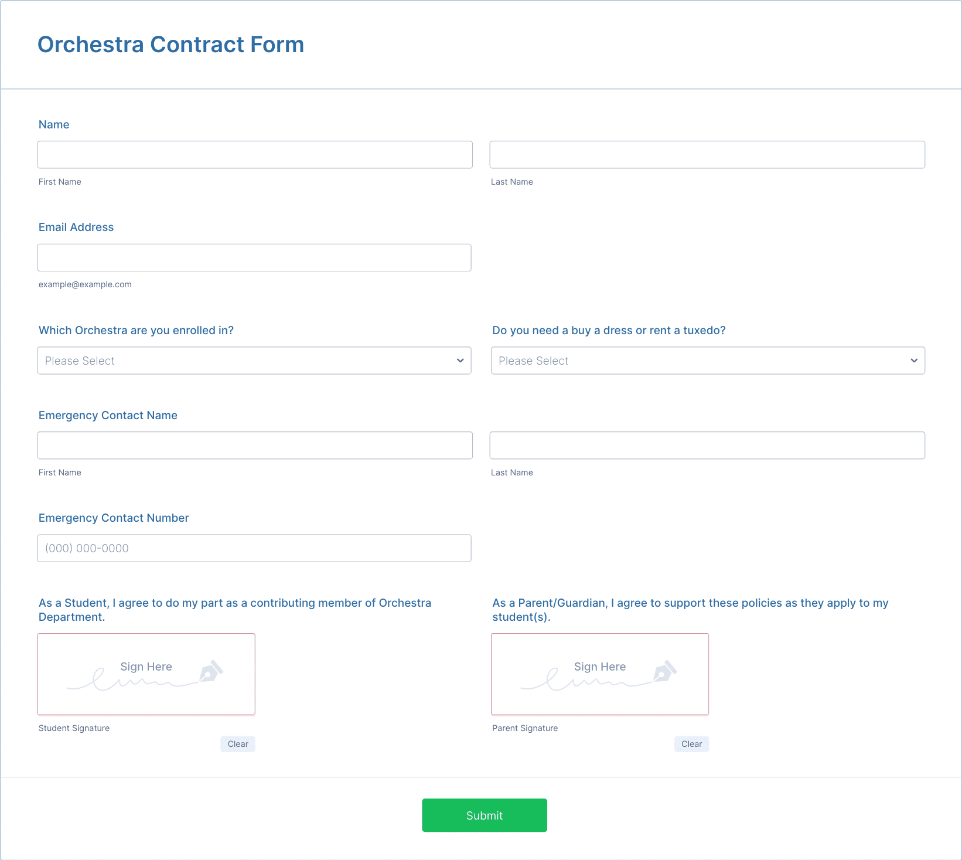The height and width of the screenshot is (860, 962).
Task: Open 'Which Orchestra are you enrolled in' dropdown
Action: [x=254, y=361]
